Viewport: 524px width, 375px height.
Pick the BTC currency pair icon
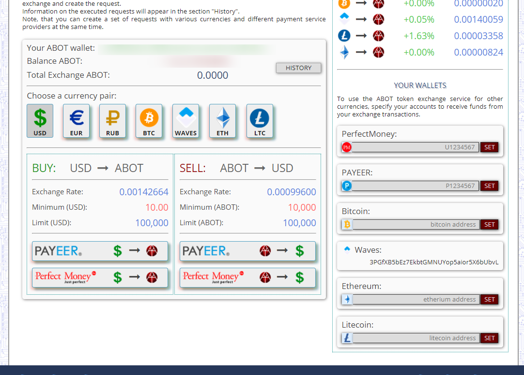tap(149, 121)
